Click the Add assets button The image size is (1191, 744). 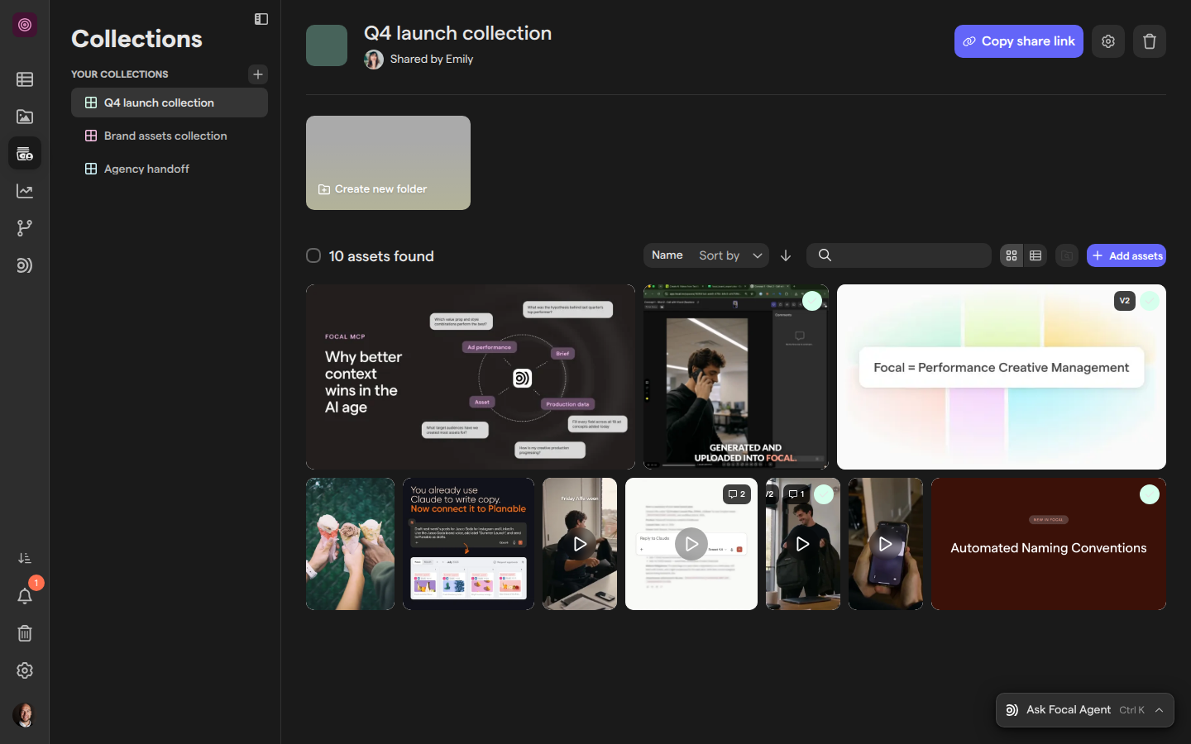(1126, 255)
